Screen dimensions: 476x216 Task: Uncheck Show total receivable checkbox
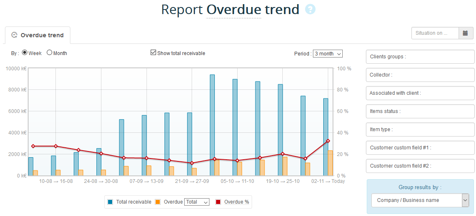153,53
